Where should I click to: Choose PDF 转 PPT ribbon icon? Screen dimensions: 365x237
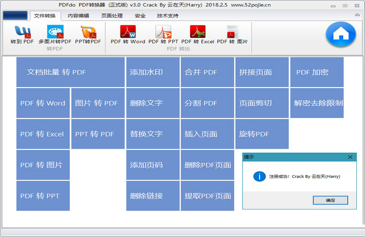tap(163, 32)
